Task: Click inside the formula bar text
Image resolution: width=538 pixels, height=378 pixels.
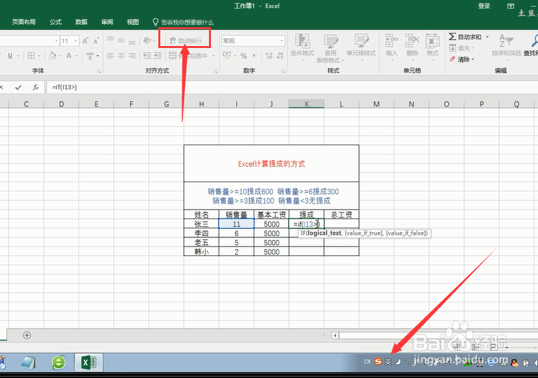Action: pos(64,87)
